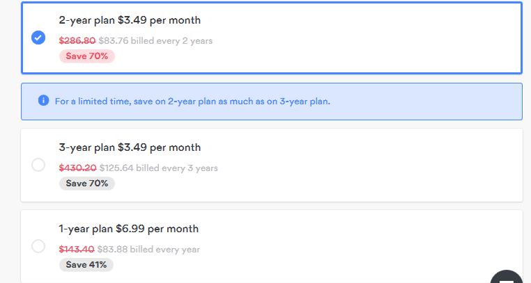The height and width of the screenshot is (283, 531).
Task: Click the limited time offer banner message
Action: 192,101
